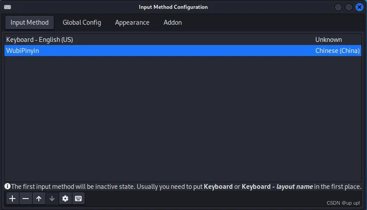Select the WubiPinyin list entry
367x210 pixels.
(x=183, y=51)
